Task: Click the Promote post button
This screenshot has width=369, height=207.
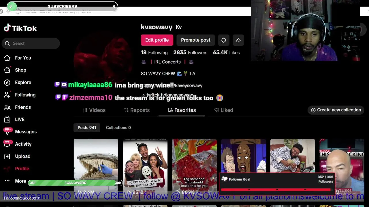Action: point(195,40)
